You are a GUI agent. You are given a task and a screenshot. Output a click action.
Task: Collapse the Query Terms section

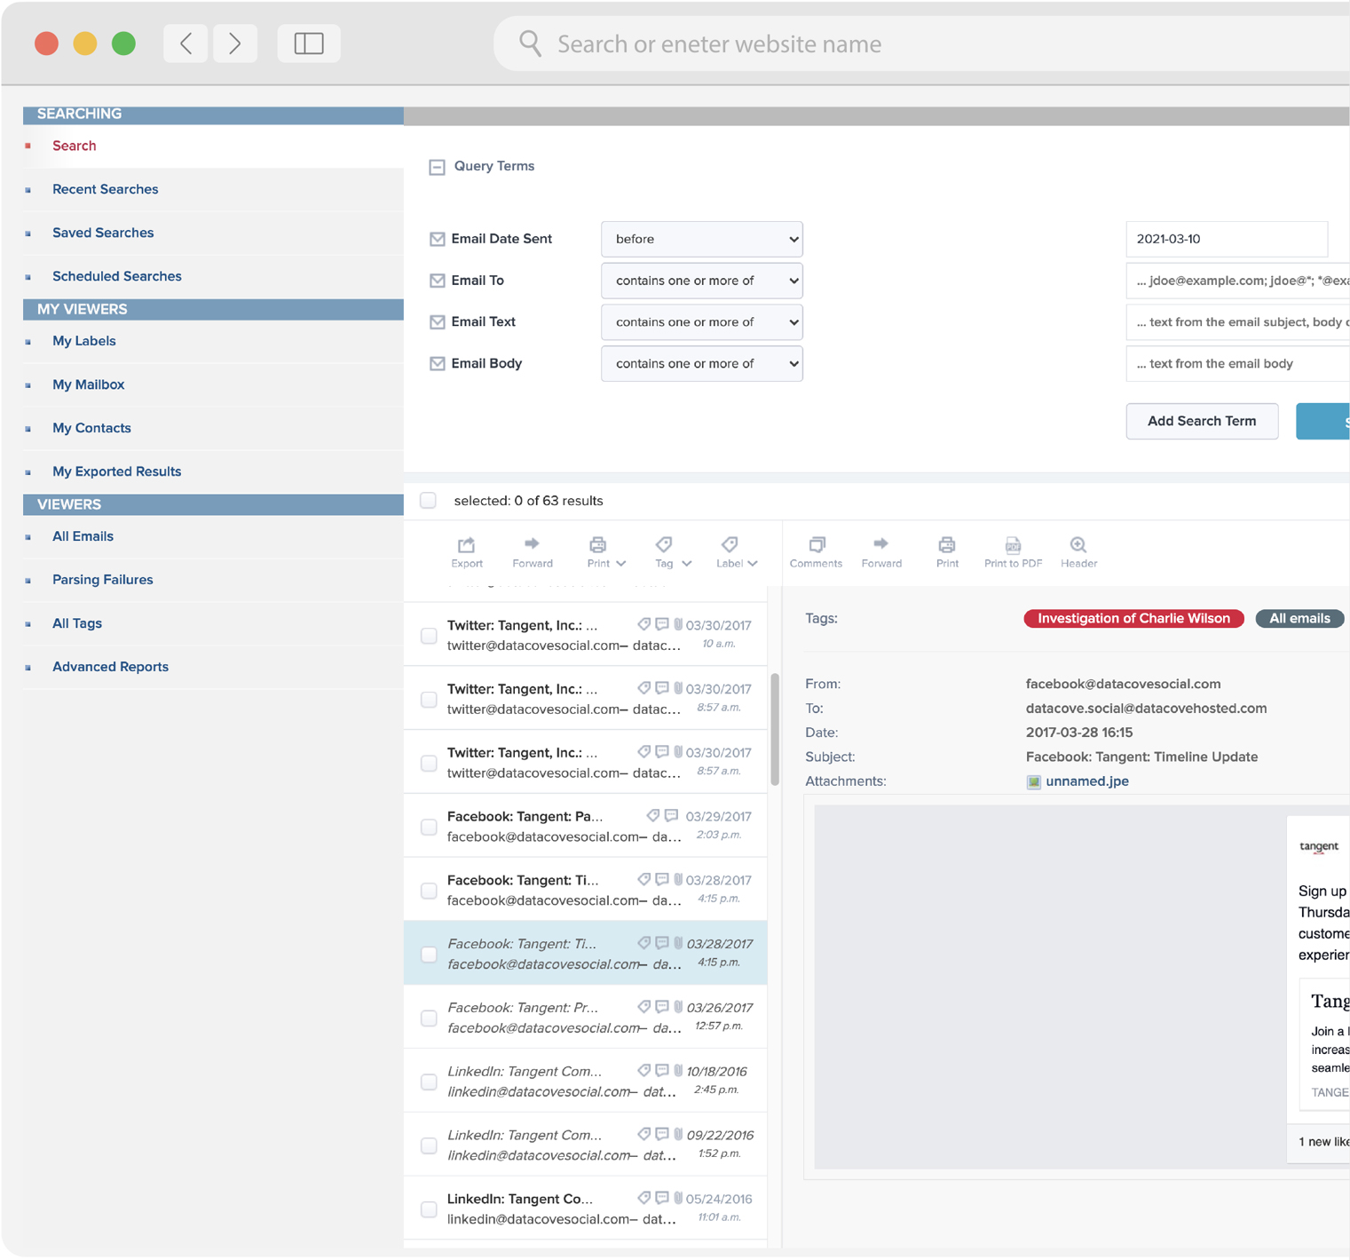point(437,167)
